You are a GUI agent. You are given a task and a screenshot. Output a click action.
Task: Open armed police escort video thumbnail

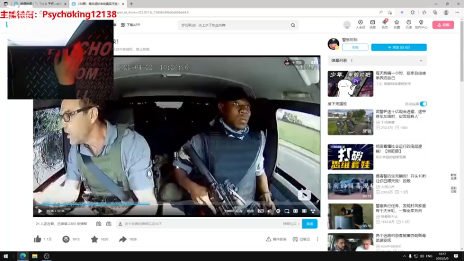tap(350, 122)
